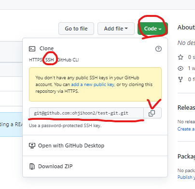Viewport: 195px width, 189px height.
Task: Switch to the GitHub CLI clone tab
Action: click(x=68, y=60)
